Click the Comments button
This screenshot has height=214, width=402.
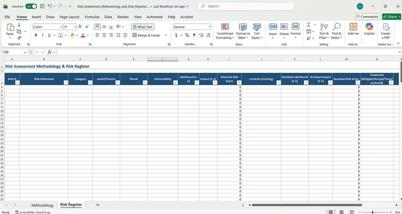coord(367,17)
